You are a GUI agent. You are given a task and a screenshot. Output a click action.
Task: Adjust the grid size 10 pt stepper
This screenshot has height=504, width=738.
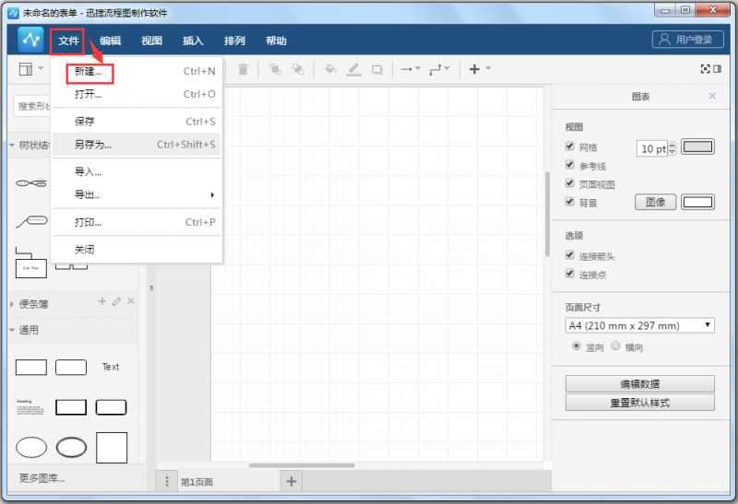tap(673, 148)
